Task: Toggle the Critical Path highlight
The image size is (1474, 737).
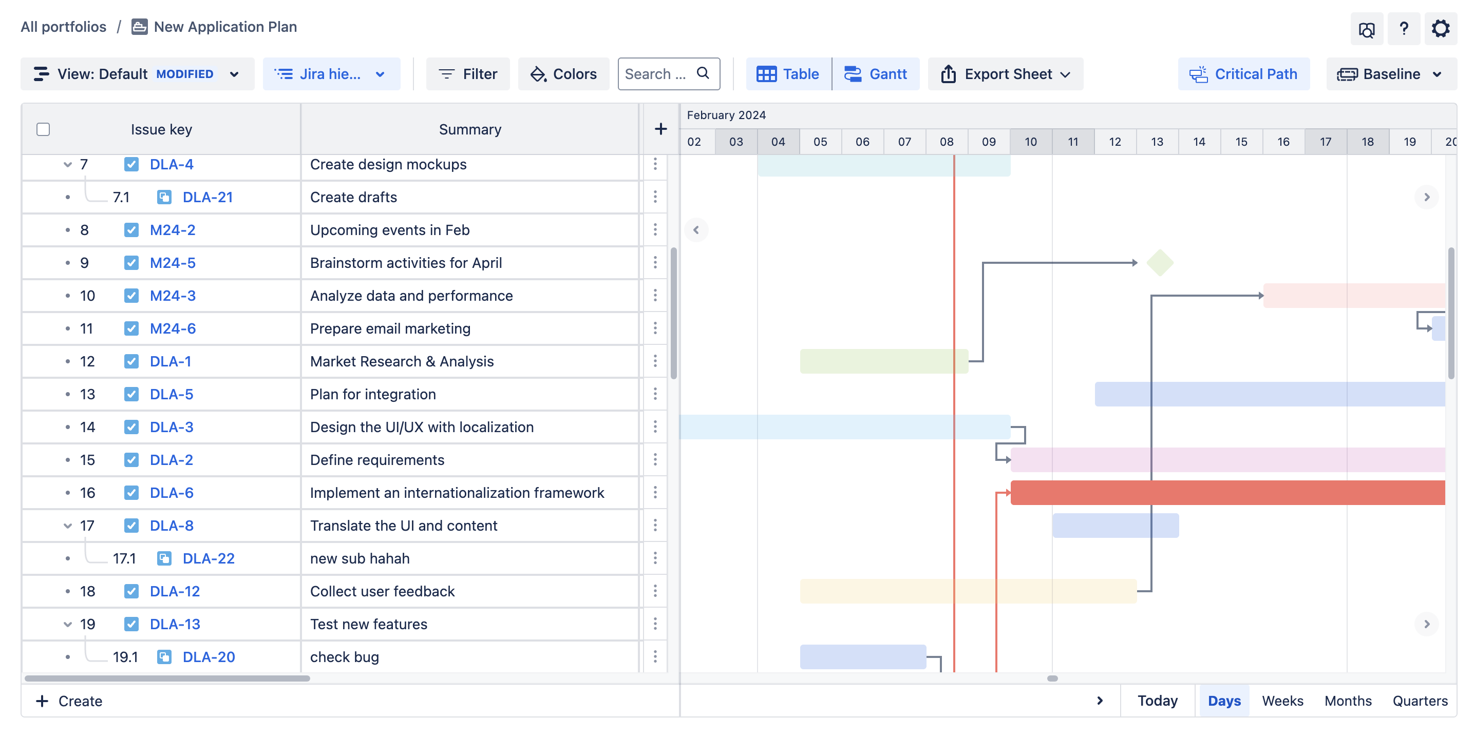Action: (x=1243, y=74)
